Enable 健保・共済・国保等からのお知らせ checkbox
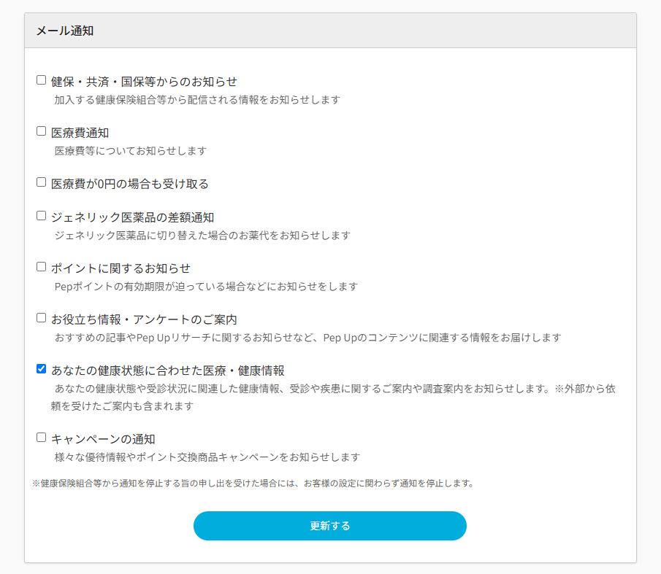This screenshot has width=661, height=574. point(41,80)
